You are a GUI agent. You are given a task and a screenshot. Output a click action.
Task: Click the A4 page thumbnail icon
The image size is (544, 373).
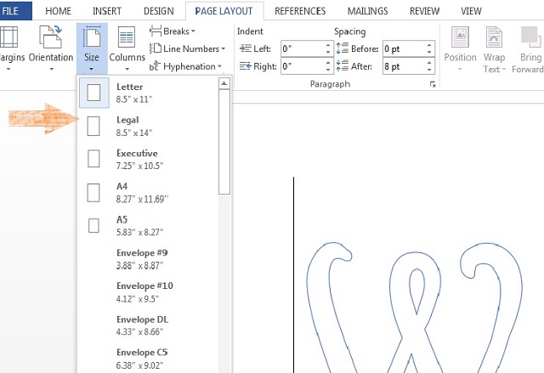click(x=93, y=193)
